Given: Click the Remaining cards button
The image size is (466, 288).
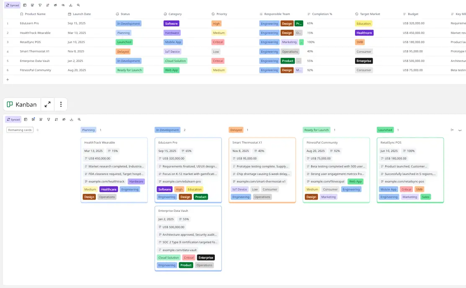Looking at the screenshot, I should click(19, 130).
